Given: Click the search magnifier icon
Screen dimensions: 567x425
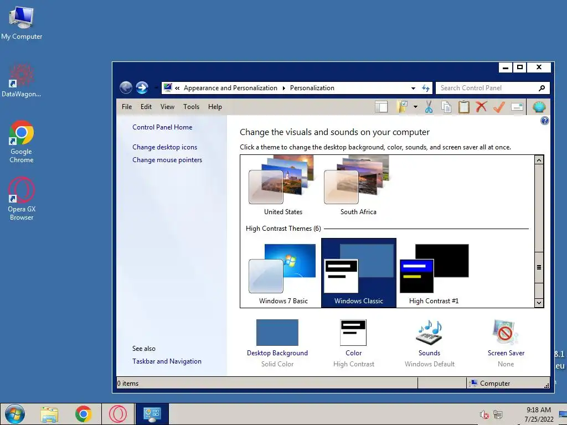Looking at the screenshot, I should tap(542, 88).
